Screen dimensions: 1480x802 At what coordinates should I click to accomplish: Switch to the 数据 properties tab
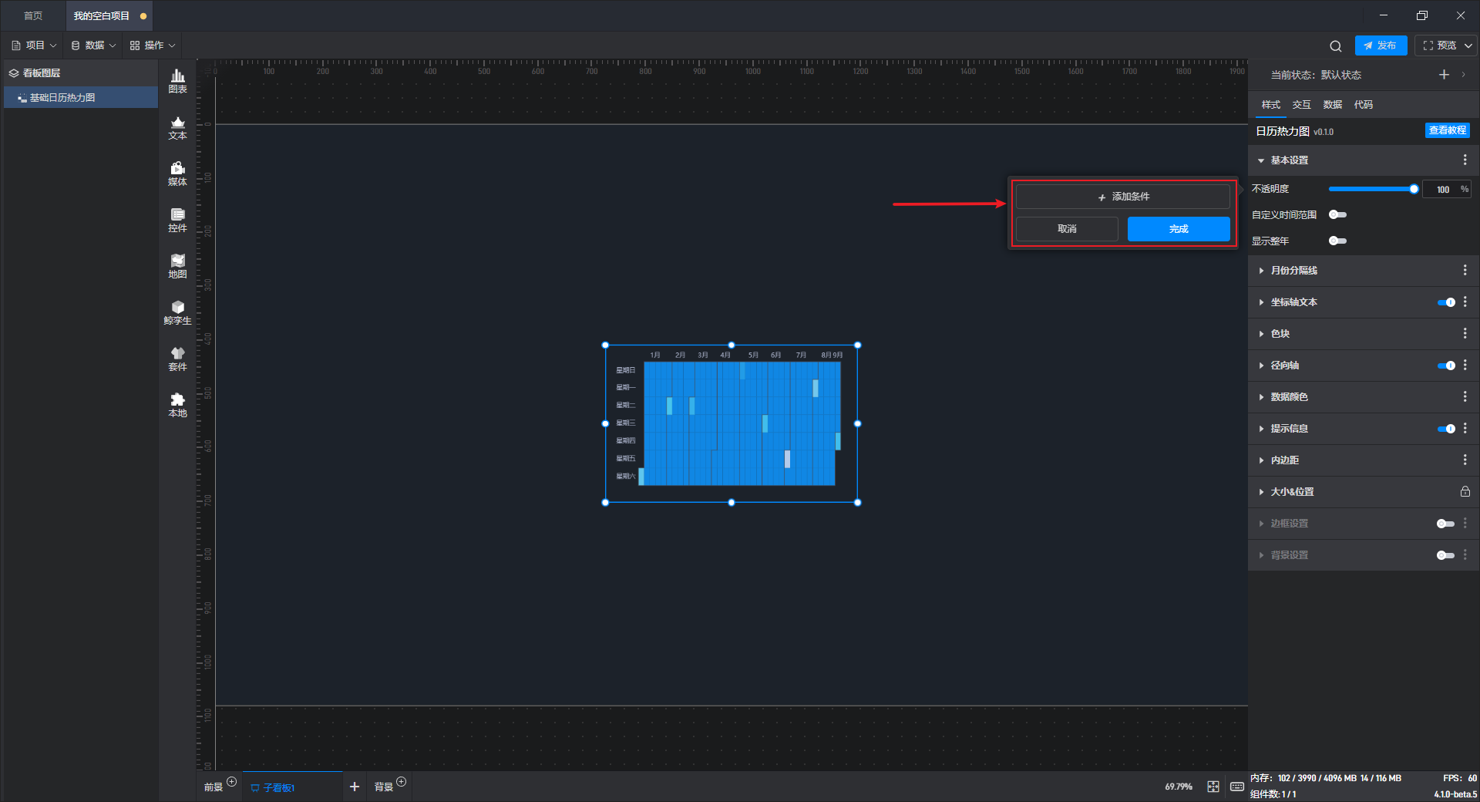pyautogui.click(x=1332, y=105)
